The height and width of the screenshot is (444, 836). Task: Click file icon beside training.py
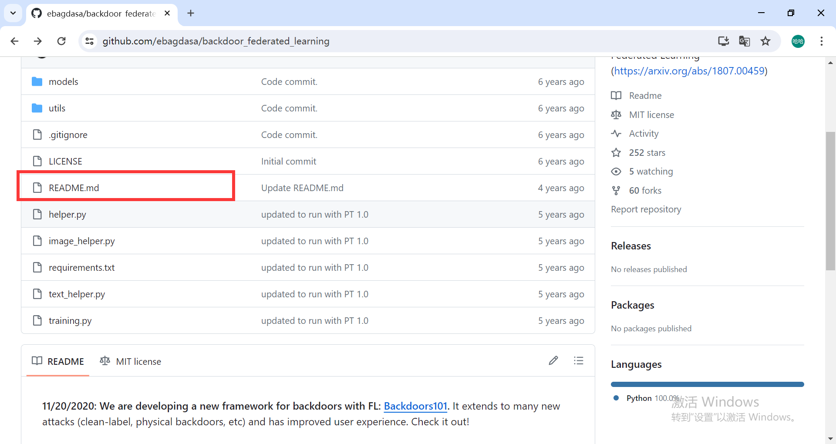click(37, 321)
